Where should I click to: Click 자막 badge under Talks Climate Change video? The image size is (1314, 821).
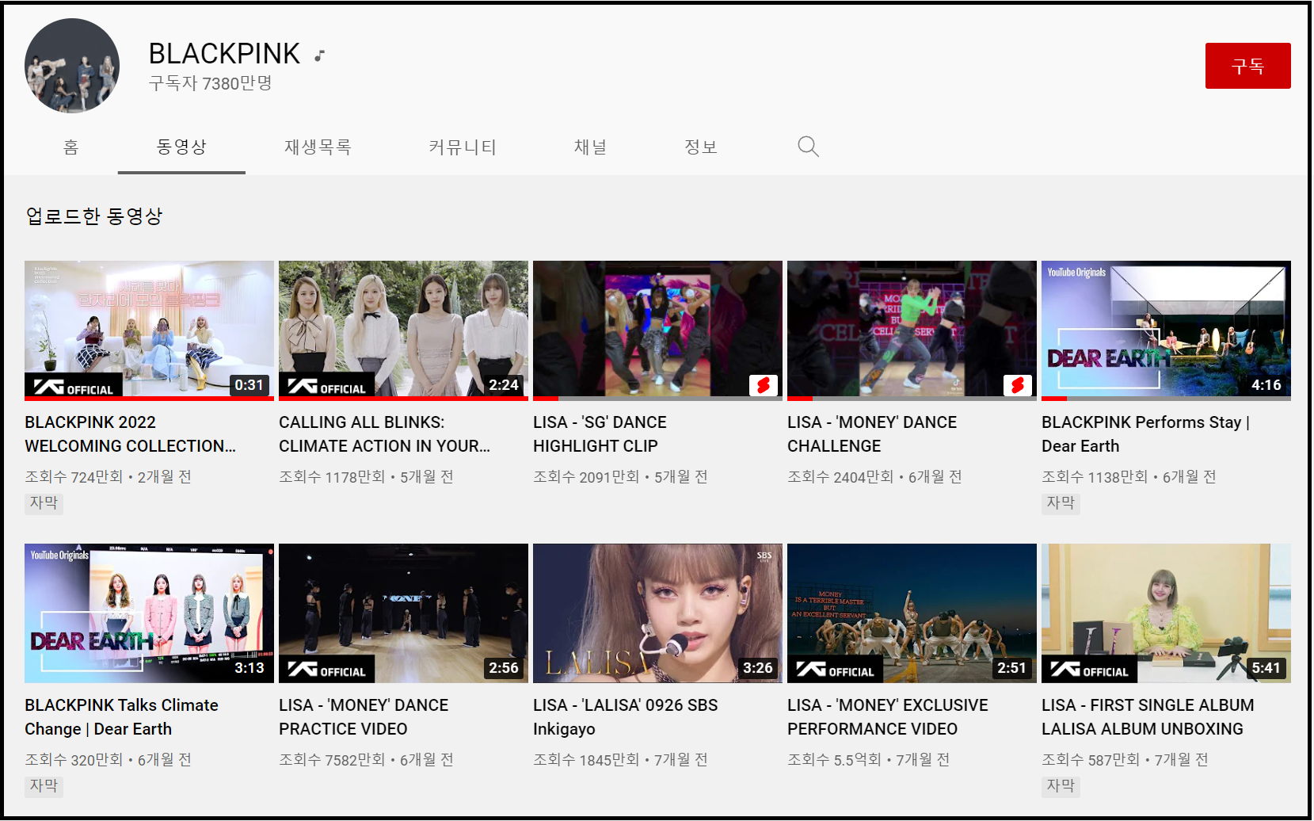coord(44,786)
